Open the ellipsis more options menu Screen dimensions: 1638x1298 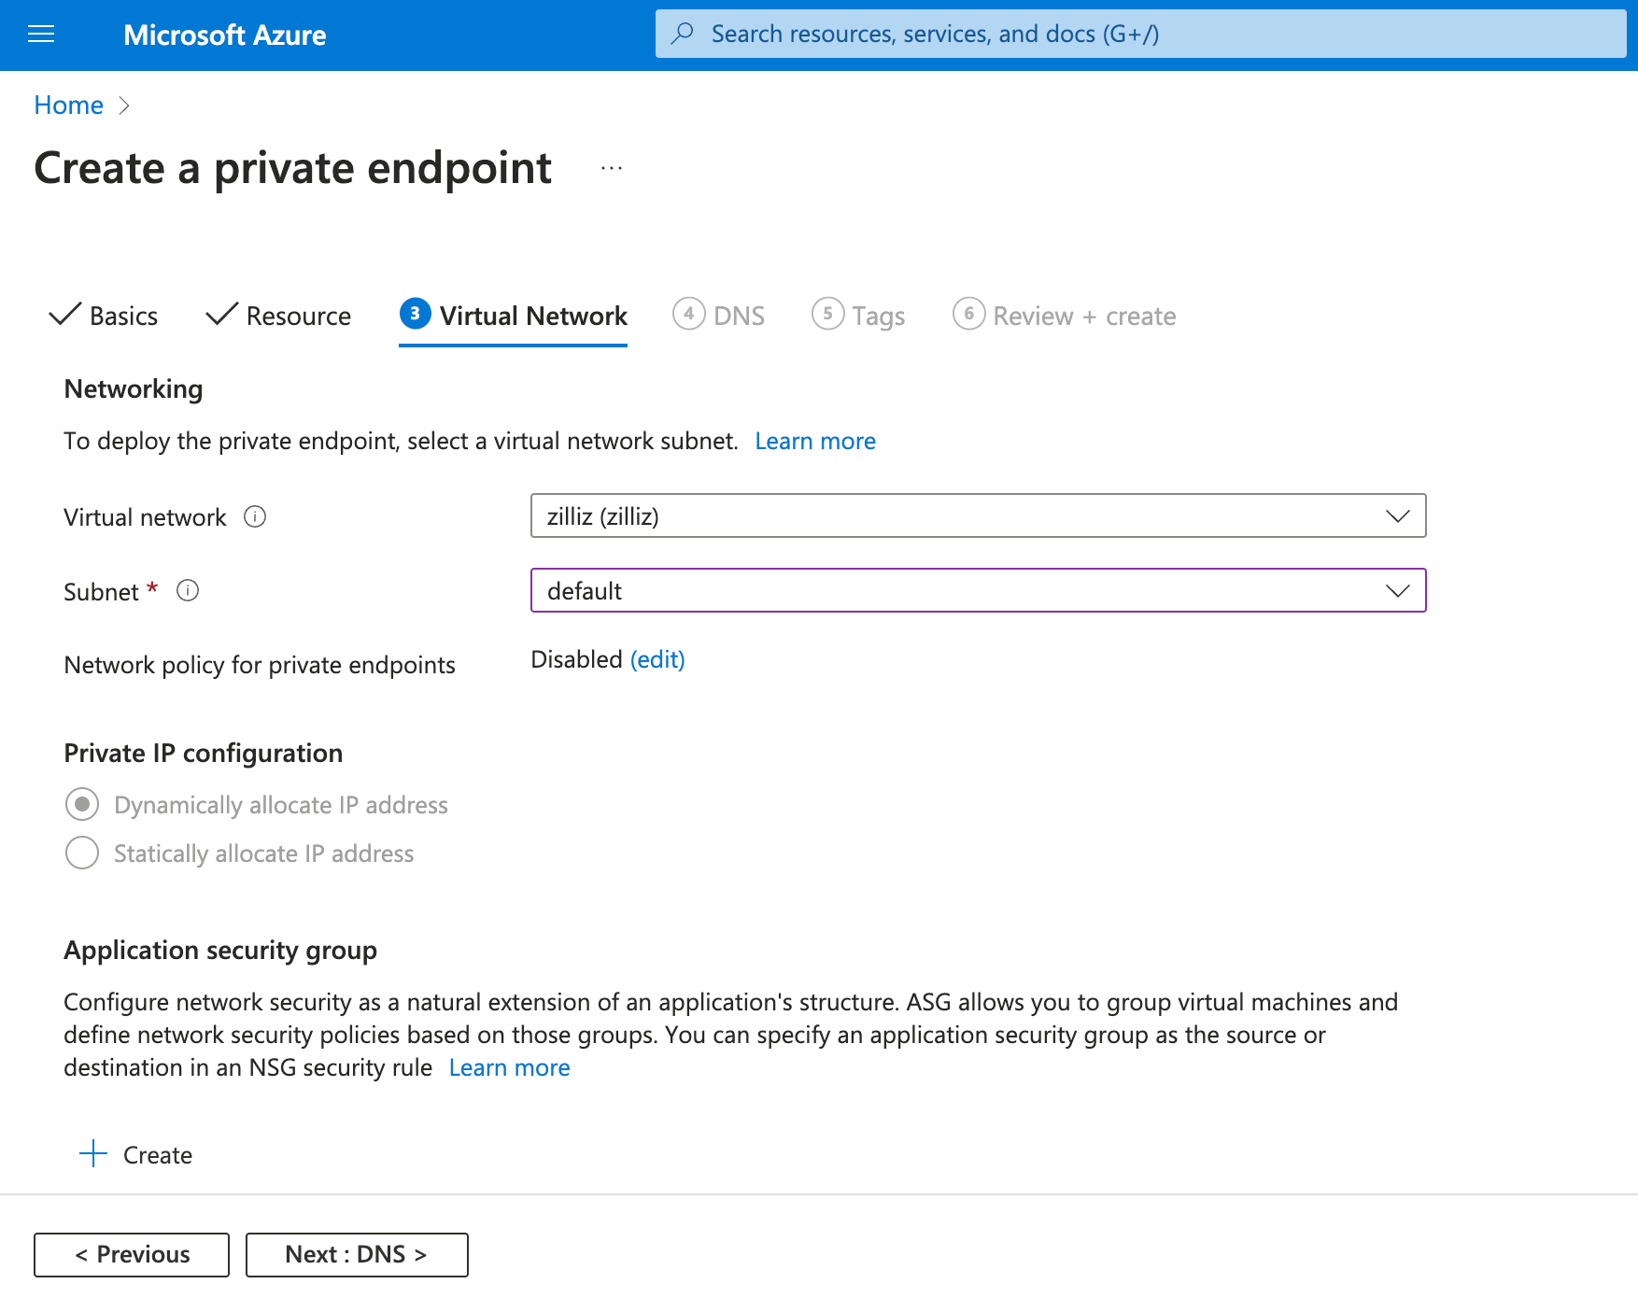[x=612, y=168]
